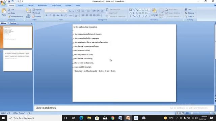Select the 5-point star shape
The image size is (216, 121).
(x=146, y=16)
